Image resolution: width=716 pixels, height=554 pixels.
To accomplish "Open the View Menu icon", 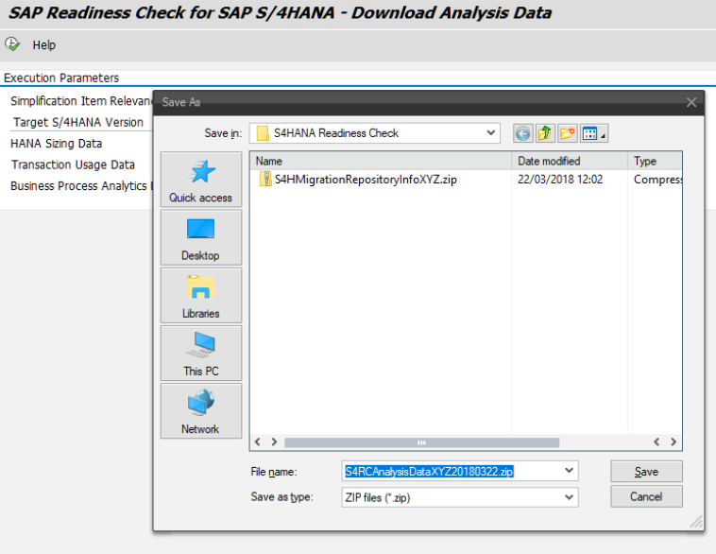I will pyautogui.click(x=593, y=133).
